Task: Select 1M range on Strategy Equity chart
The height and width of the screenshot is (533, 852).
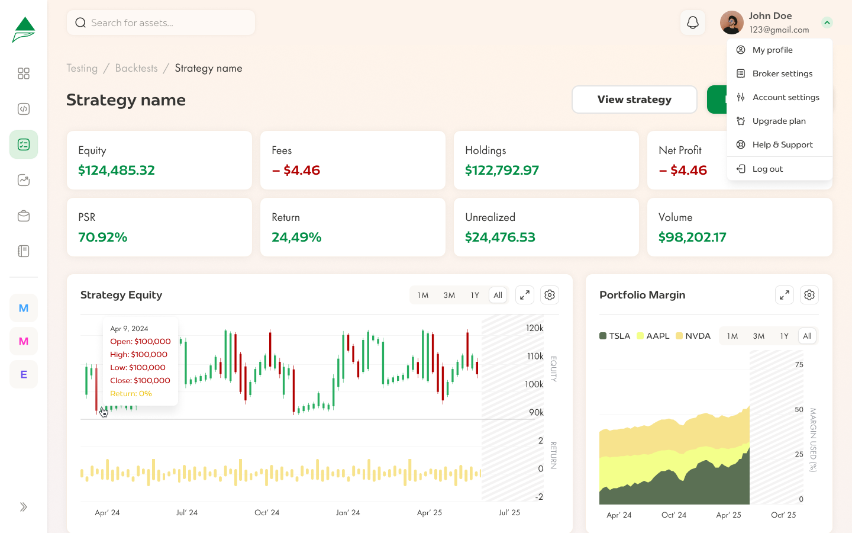Action: (423, 295)
